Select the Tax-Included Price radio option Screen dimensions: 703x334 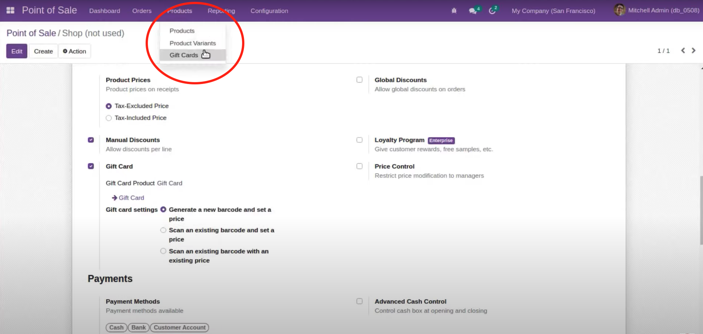109,118
